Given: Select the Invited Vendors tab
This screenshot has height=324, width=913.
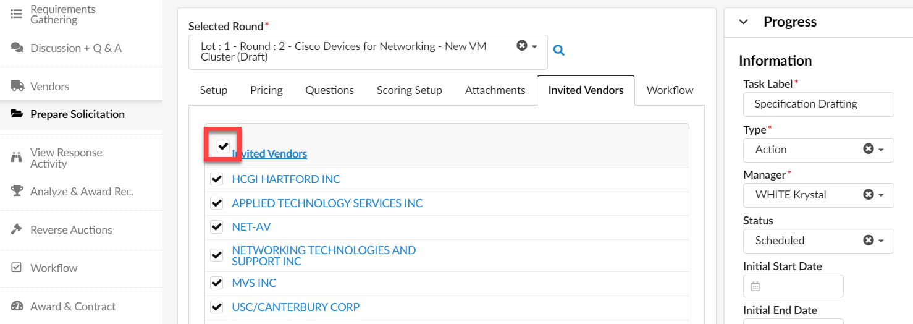Looking at the screenshot, I should click(x=586, y=90).
